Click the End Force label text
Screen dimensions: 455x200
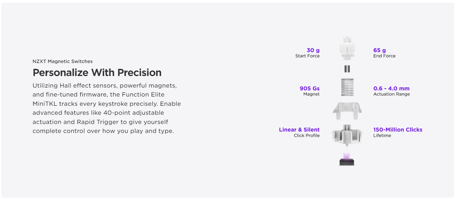click(x=384, y=56)
